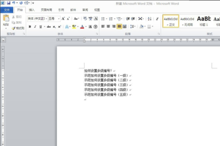Toggle italic formatting

click(x=36, y=27)
